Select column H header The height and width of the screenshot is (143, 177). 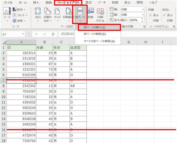pos(146,42)
